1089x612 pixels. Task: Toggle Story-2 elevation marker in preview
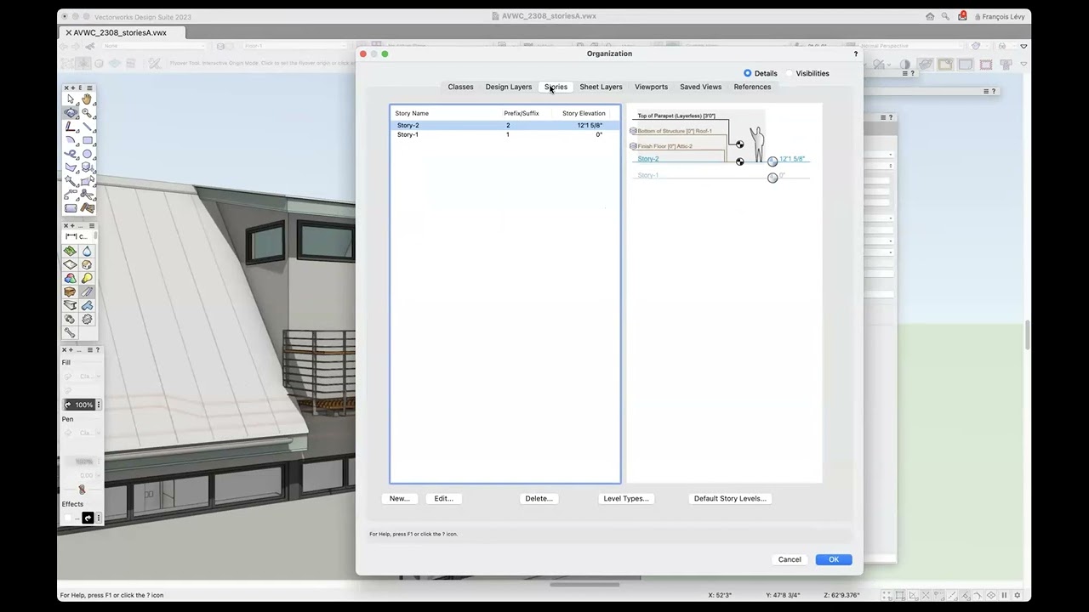[773, 161]
